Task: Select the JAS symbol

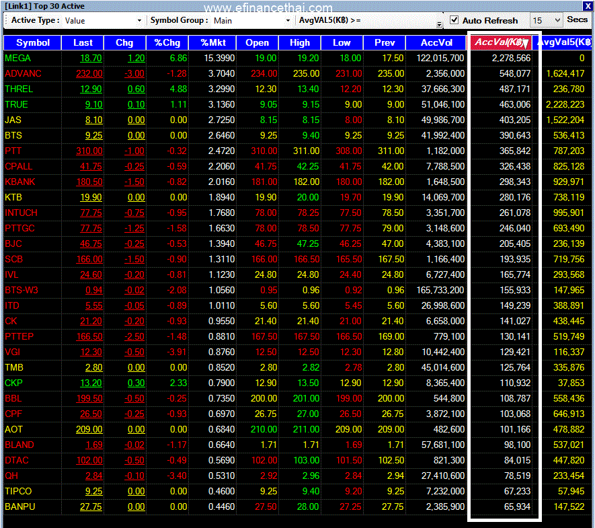Action: click(13, 120)
